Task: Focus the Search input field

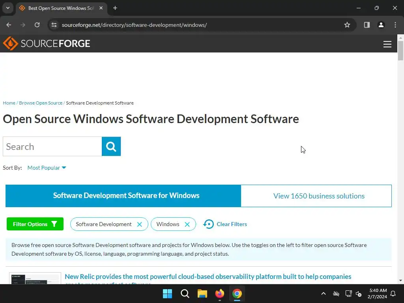Action: [x=52, y=146]
